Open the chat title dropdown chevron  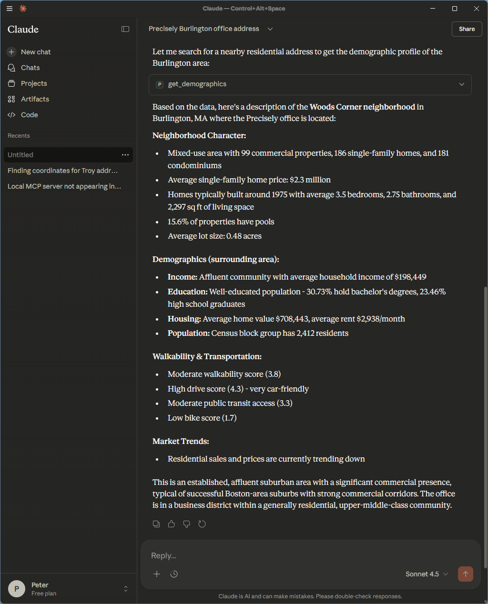(270, 29)
